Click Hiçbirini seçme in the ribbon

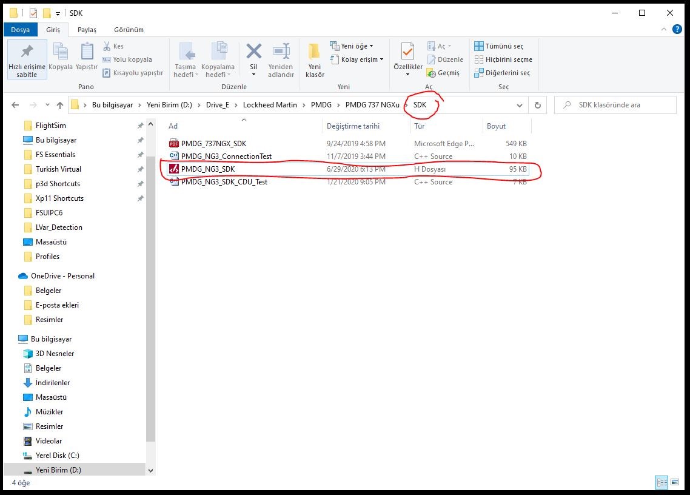pos(503,59)
